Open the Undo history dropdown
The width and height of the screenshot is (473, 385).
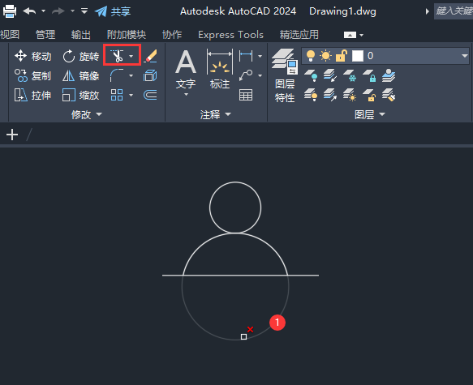click(44, 11)
